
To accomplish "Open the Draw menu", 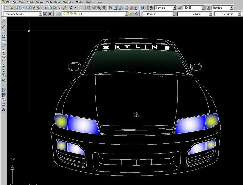I will click(57, 2).
